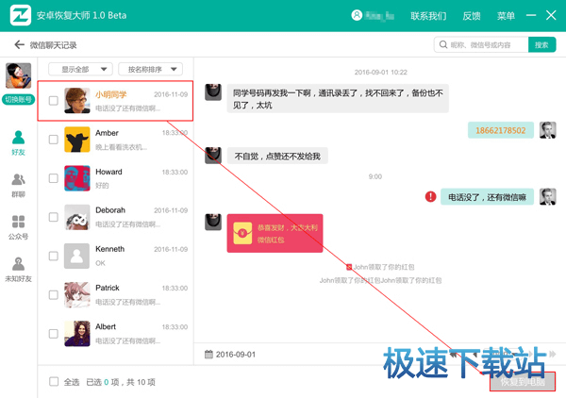Click Amber's yellow avatar

pos(77,140)
